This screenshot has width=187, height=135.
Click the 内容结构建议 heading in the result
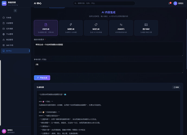(x=49, y=112)
